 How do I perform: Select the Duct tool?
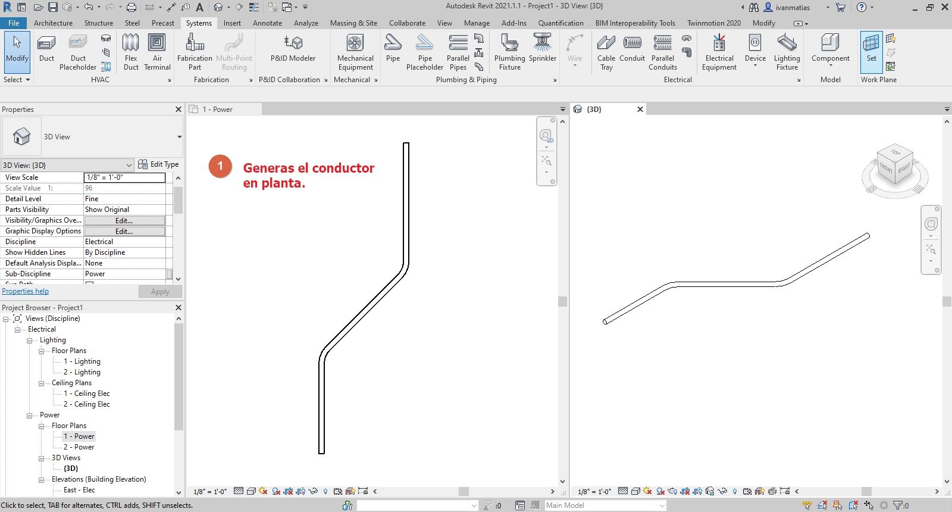pos(46,49)
